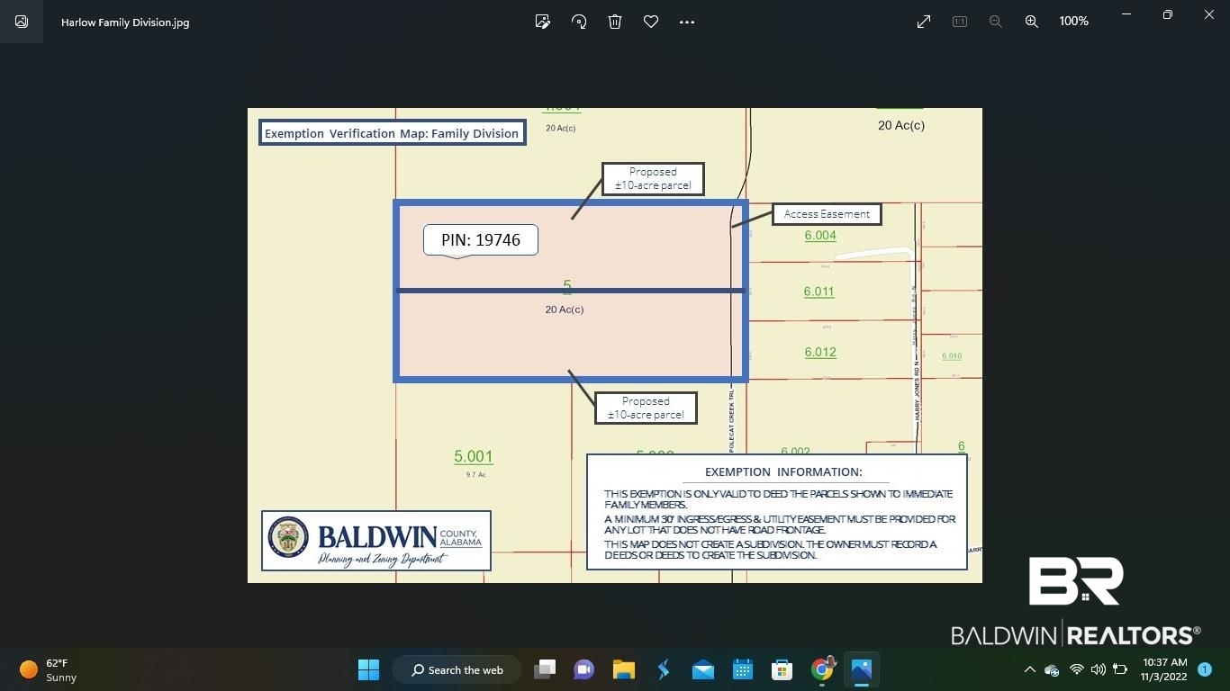
Task: Open Microsoft Store from the taskbar
Action: pyautogui.click(x=782, y=669)
